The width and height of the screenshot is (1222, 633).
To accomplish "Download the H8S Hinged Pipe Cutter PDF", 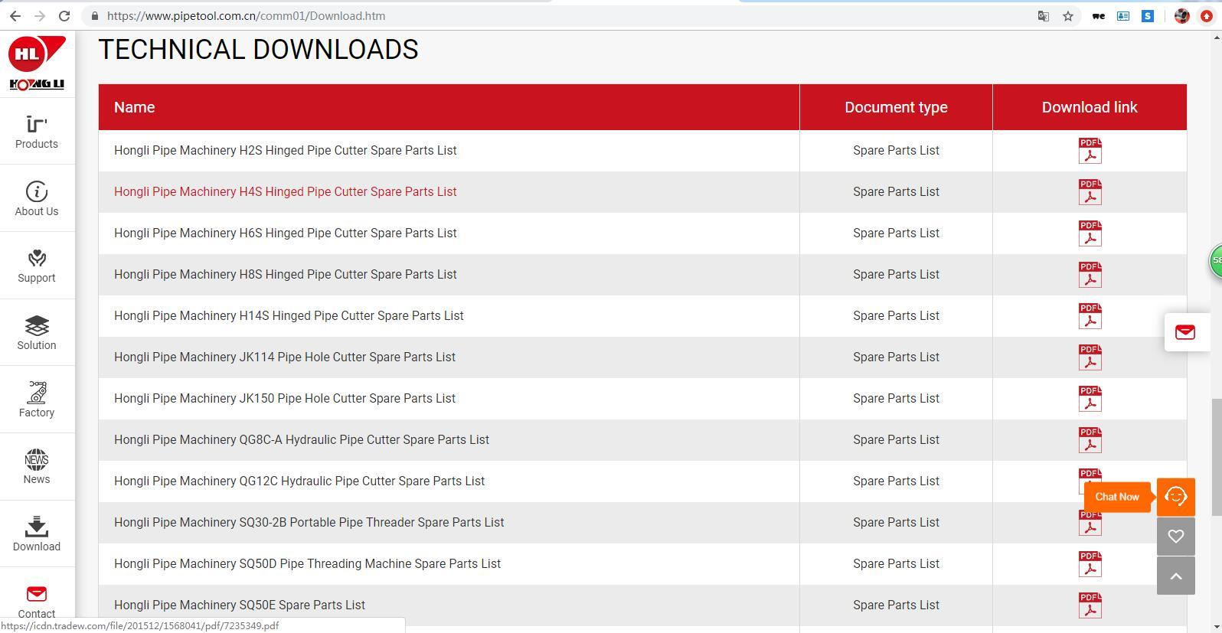I will coord(1090,275).
